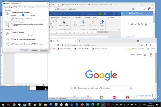Switch to the Tasten tab
This screenshot has height=107, width=161.
click(6, 7)
